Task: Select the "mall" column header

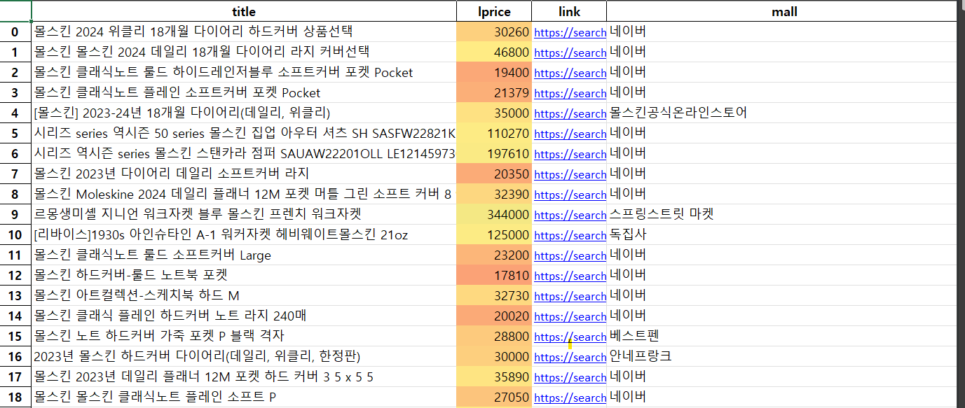Action: [784, 11]
